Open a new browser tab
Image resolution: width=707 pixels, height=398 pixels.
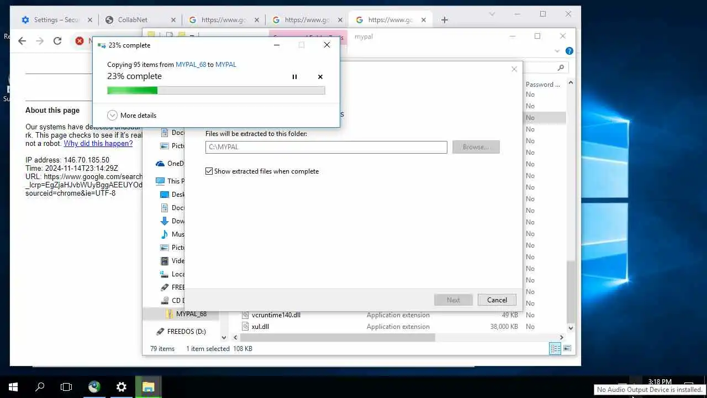(x=445, y=20)
